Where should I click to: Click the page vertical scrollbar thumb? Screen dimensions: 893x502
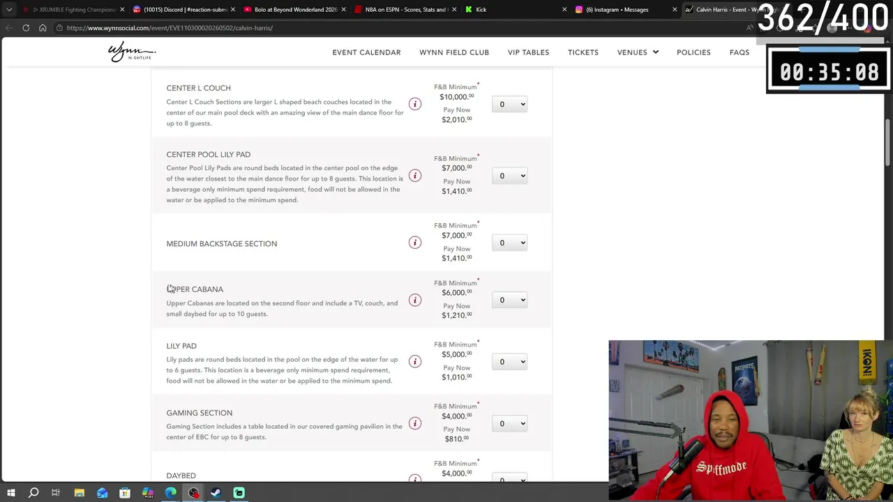888,142
